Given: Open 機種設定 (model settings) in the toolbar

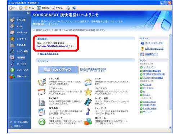Looking at the screenshot, I should tap(43, 8).
